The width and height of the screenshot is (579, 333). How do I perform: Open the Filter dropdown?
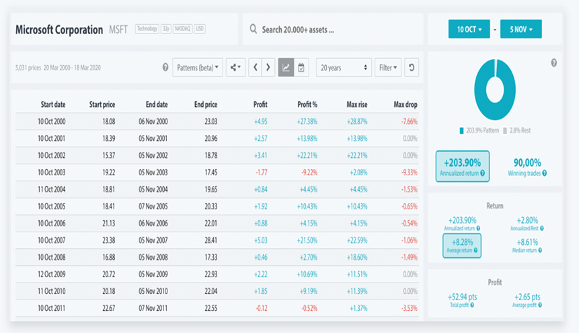click(388, 68)
